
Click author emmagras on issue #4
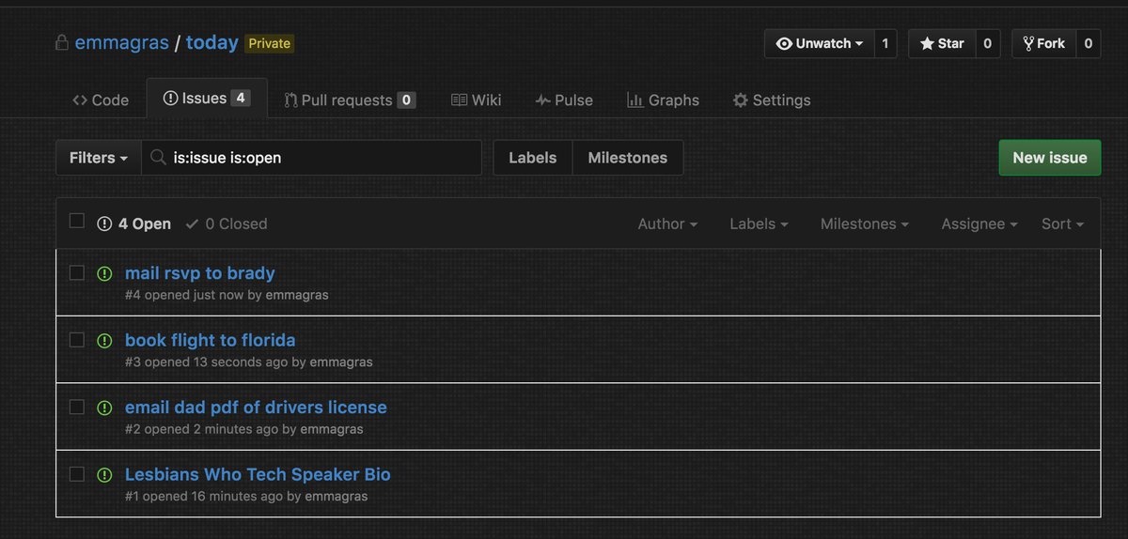click(x=297, y=295)
